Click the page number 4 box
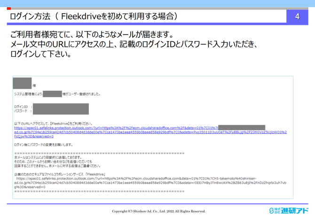 [297, 16]
